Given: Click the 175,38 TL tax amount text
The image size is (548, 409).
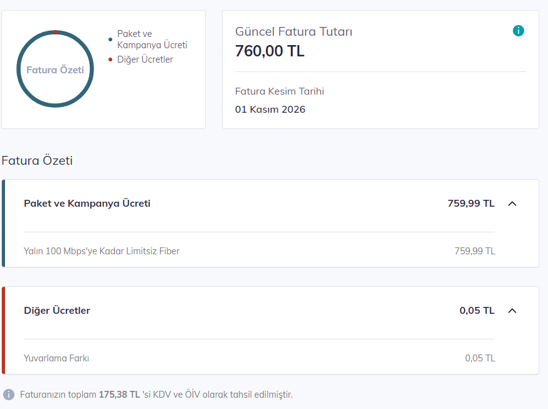Looking at the screenshot, I should pyautogui.click(x=119, y=395).
